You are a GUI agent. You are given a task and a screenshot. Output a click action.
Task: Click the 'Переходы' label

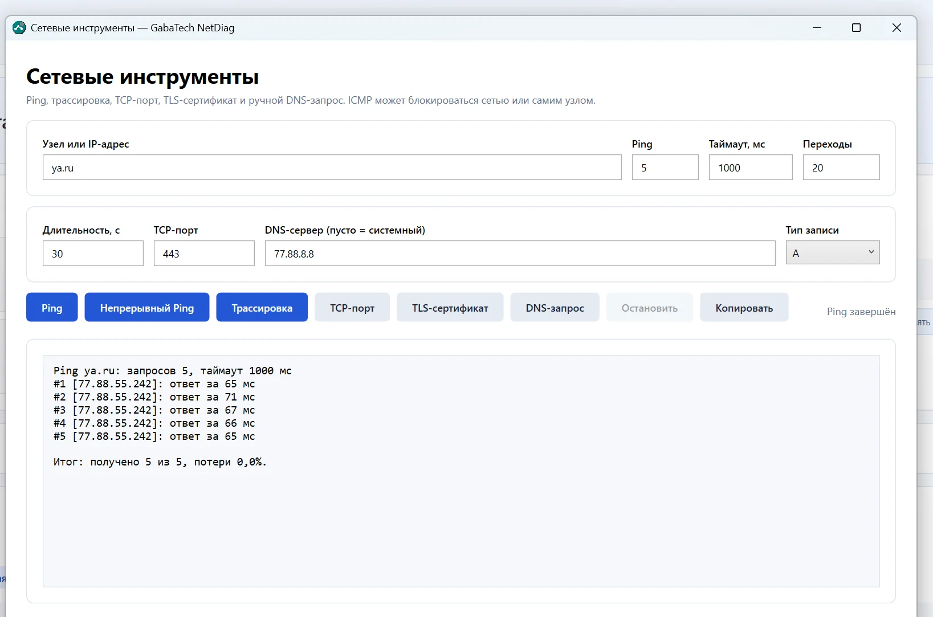click(x=828, y=144)
